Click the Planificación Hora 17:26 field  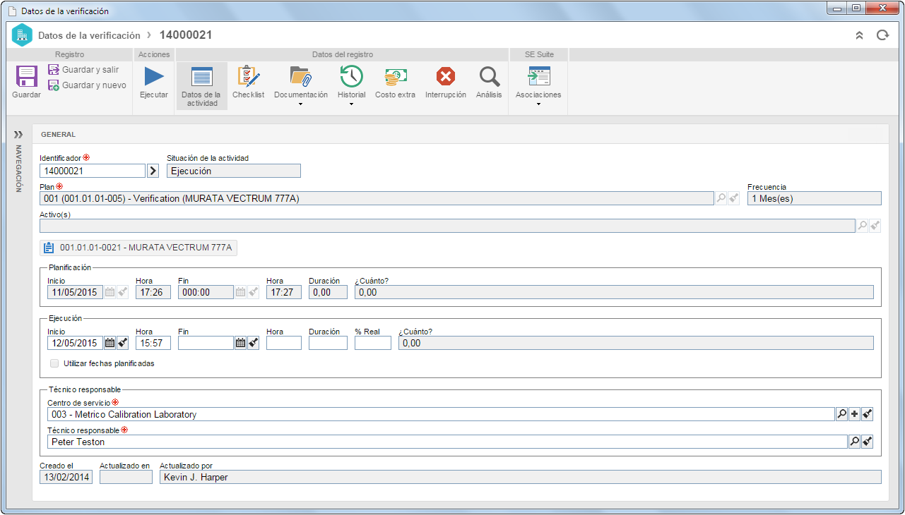click(x=153, y=292)
